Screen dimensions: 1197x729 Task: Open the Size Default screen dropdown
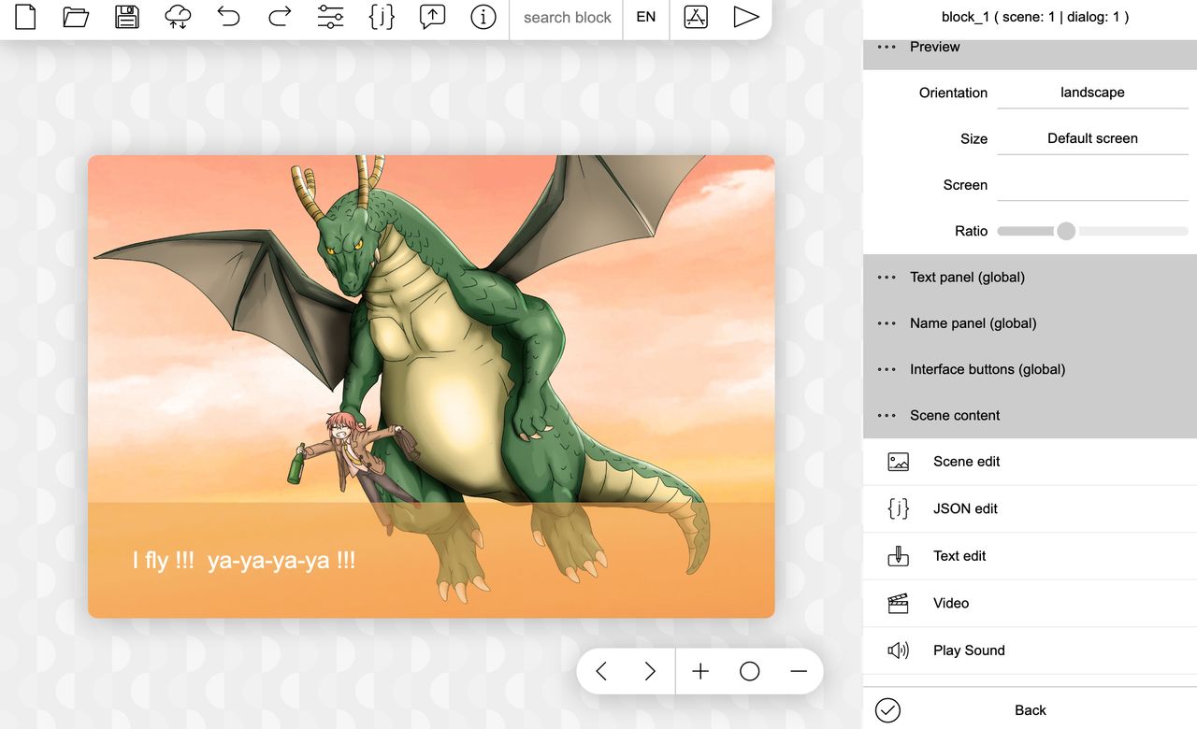1092,138
